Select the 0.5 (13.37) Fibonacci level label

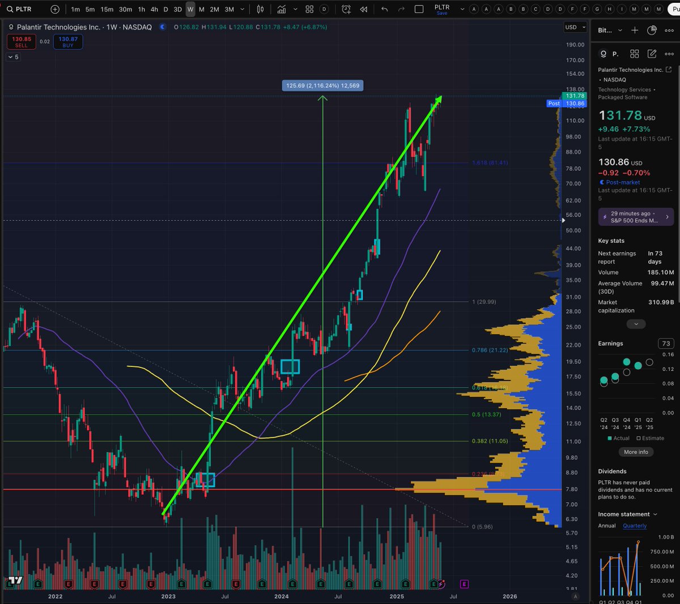486,414
